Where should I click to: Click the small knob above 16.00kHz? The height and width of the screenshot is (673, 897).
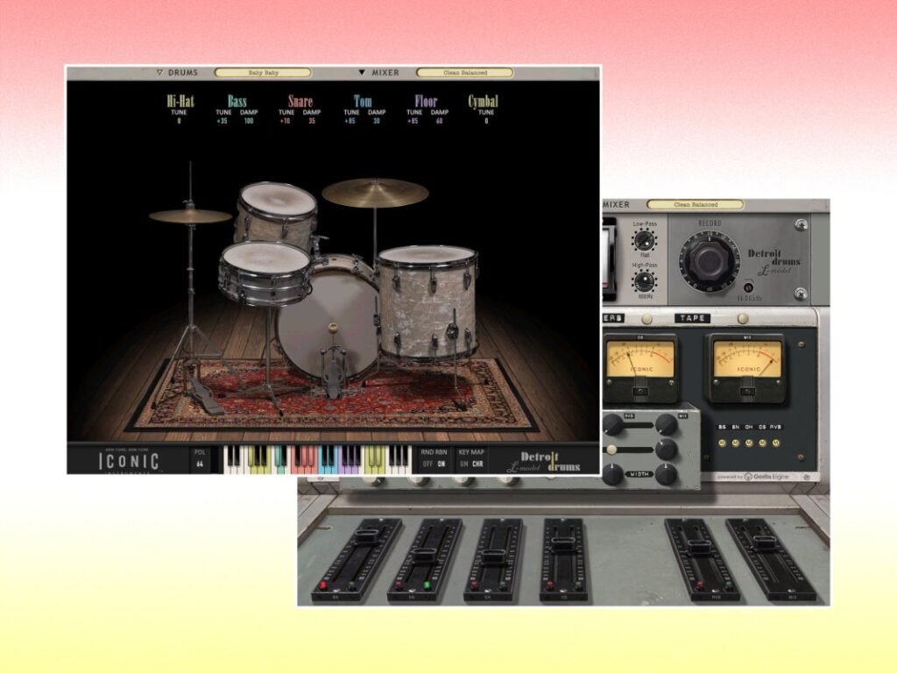[748, 287]
